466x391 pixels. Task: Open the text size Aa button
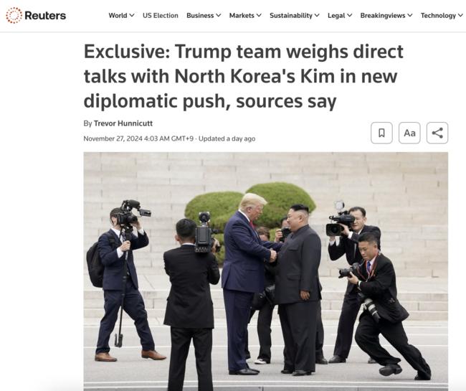pos(409,133)
